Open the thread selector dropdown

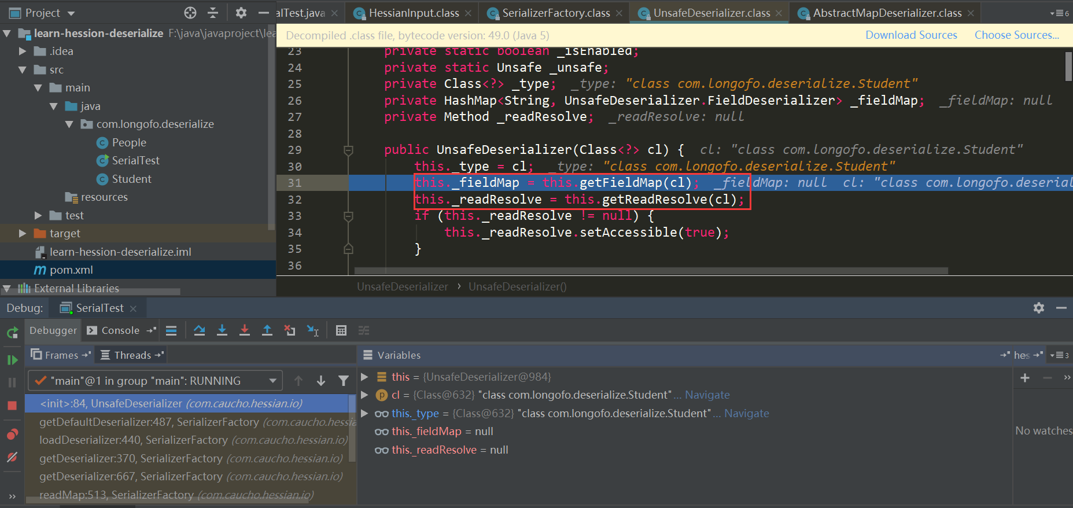pos(272,381)
